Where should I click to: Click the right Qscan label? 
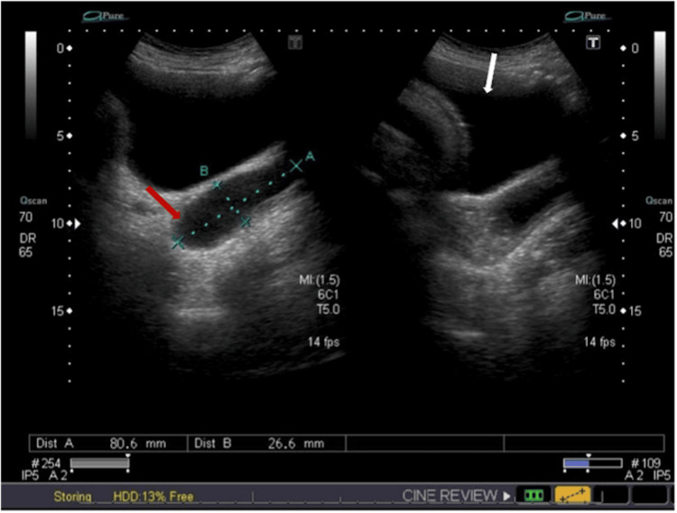659,201
